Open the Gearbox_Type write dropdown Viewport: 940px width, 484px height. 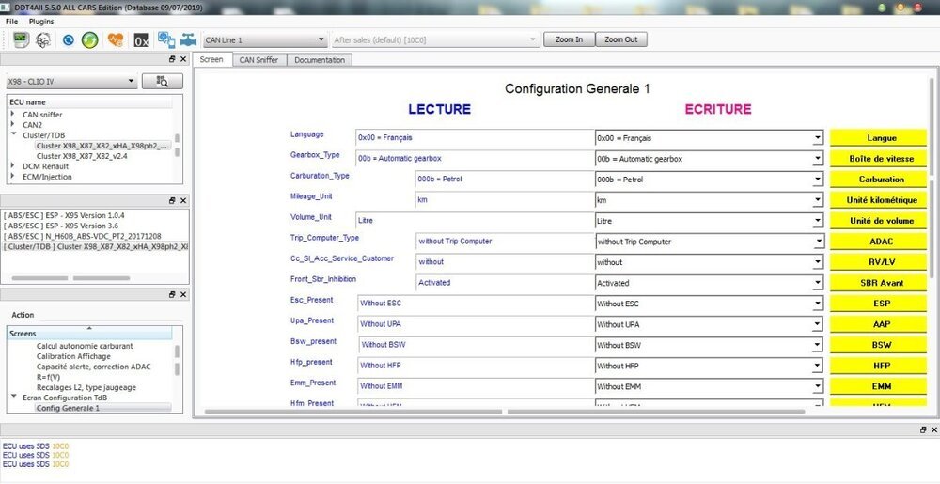817,159
